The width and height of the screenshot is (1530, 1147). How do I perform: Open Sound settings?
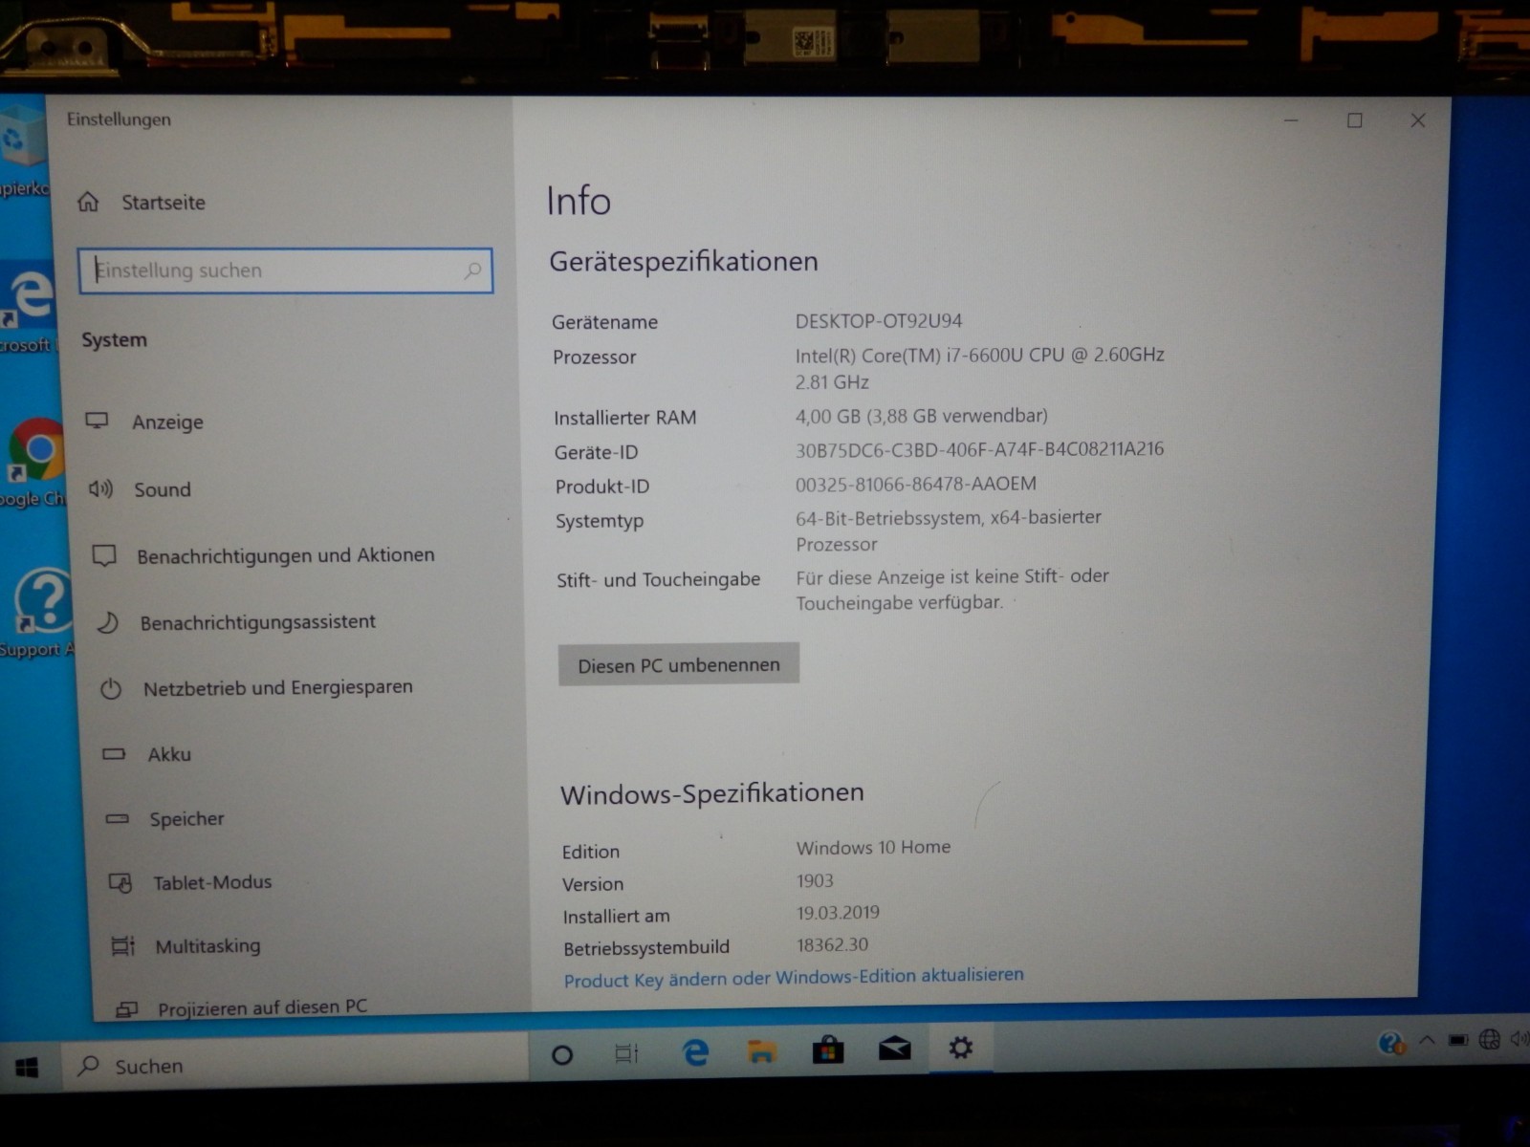163,489
